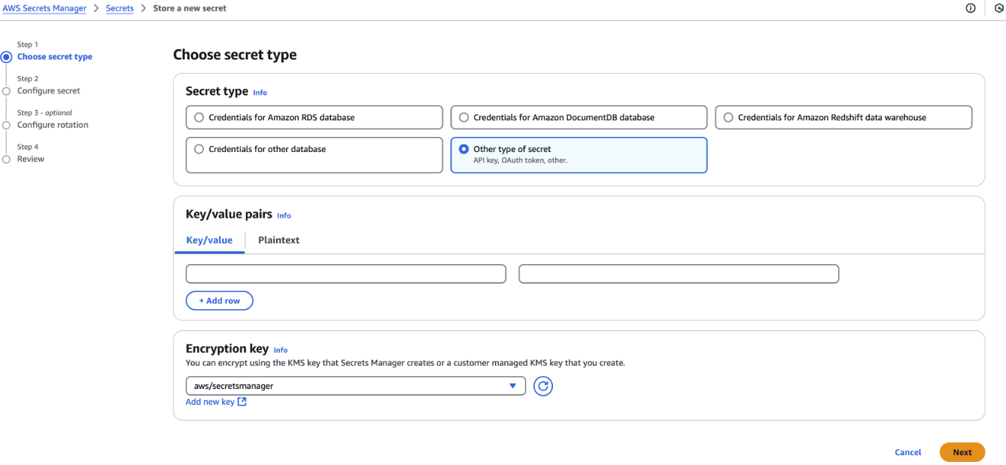
Task: Open Info link next to Secret type
Action: pyautogui.click(x=260, y=93)
